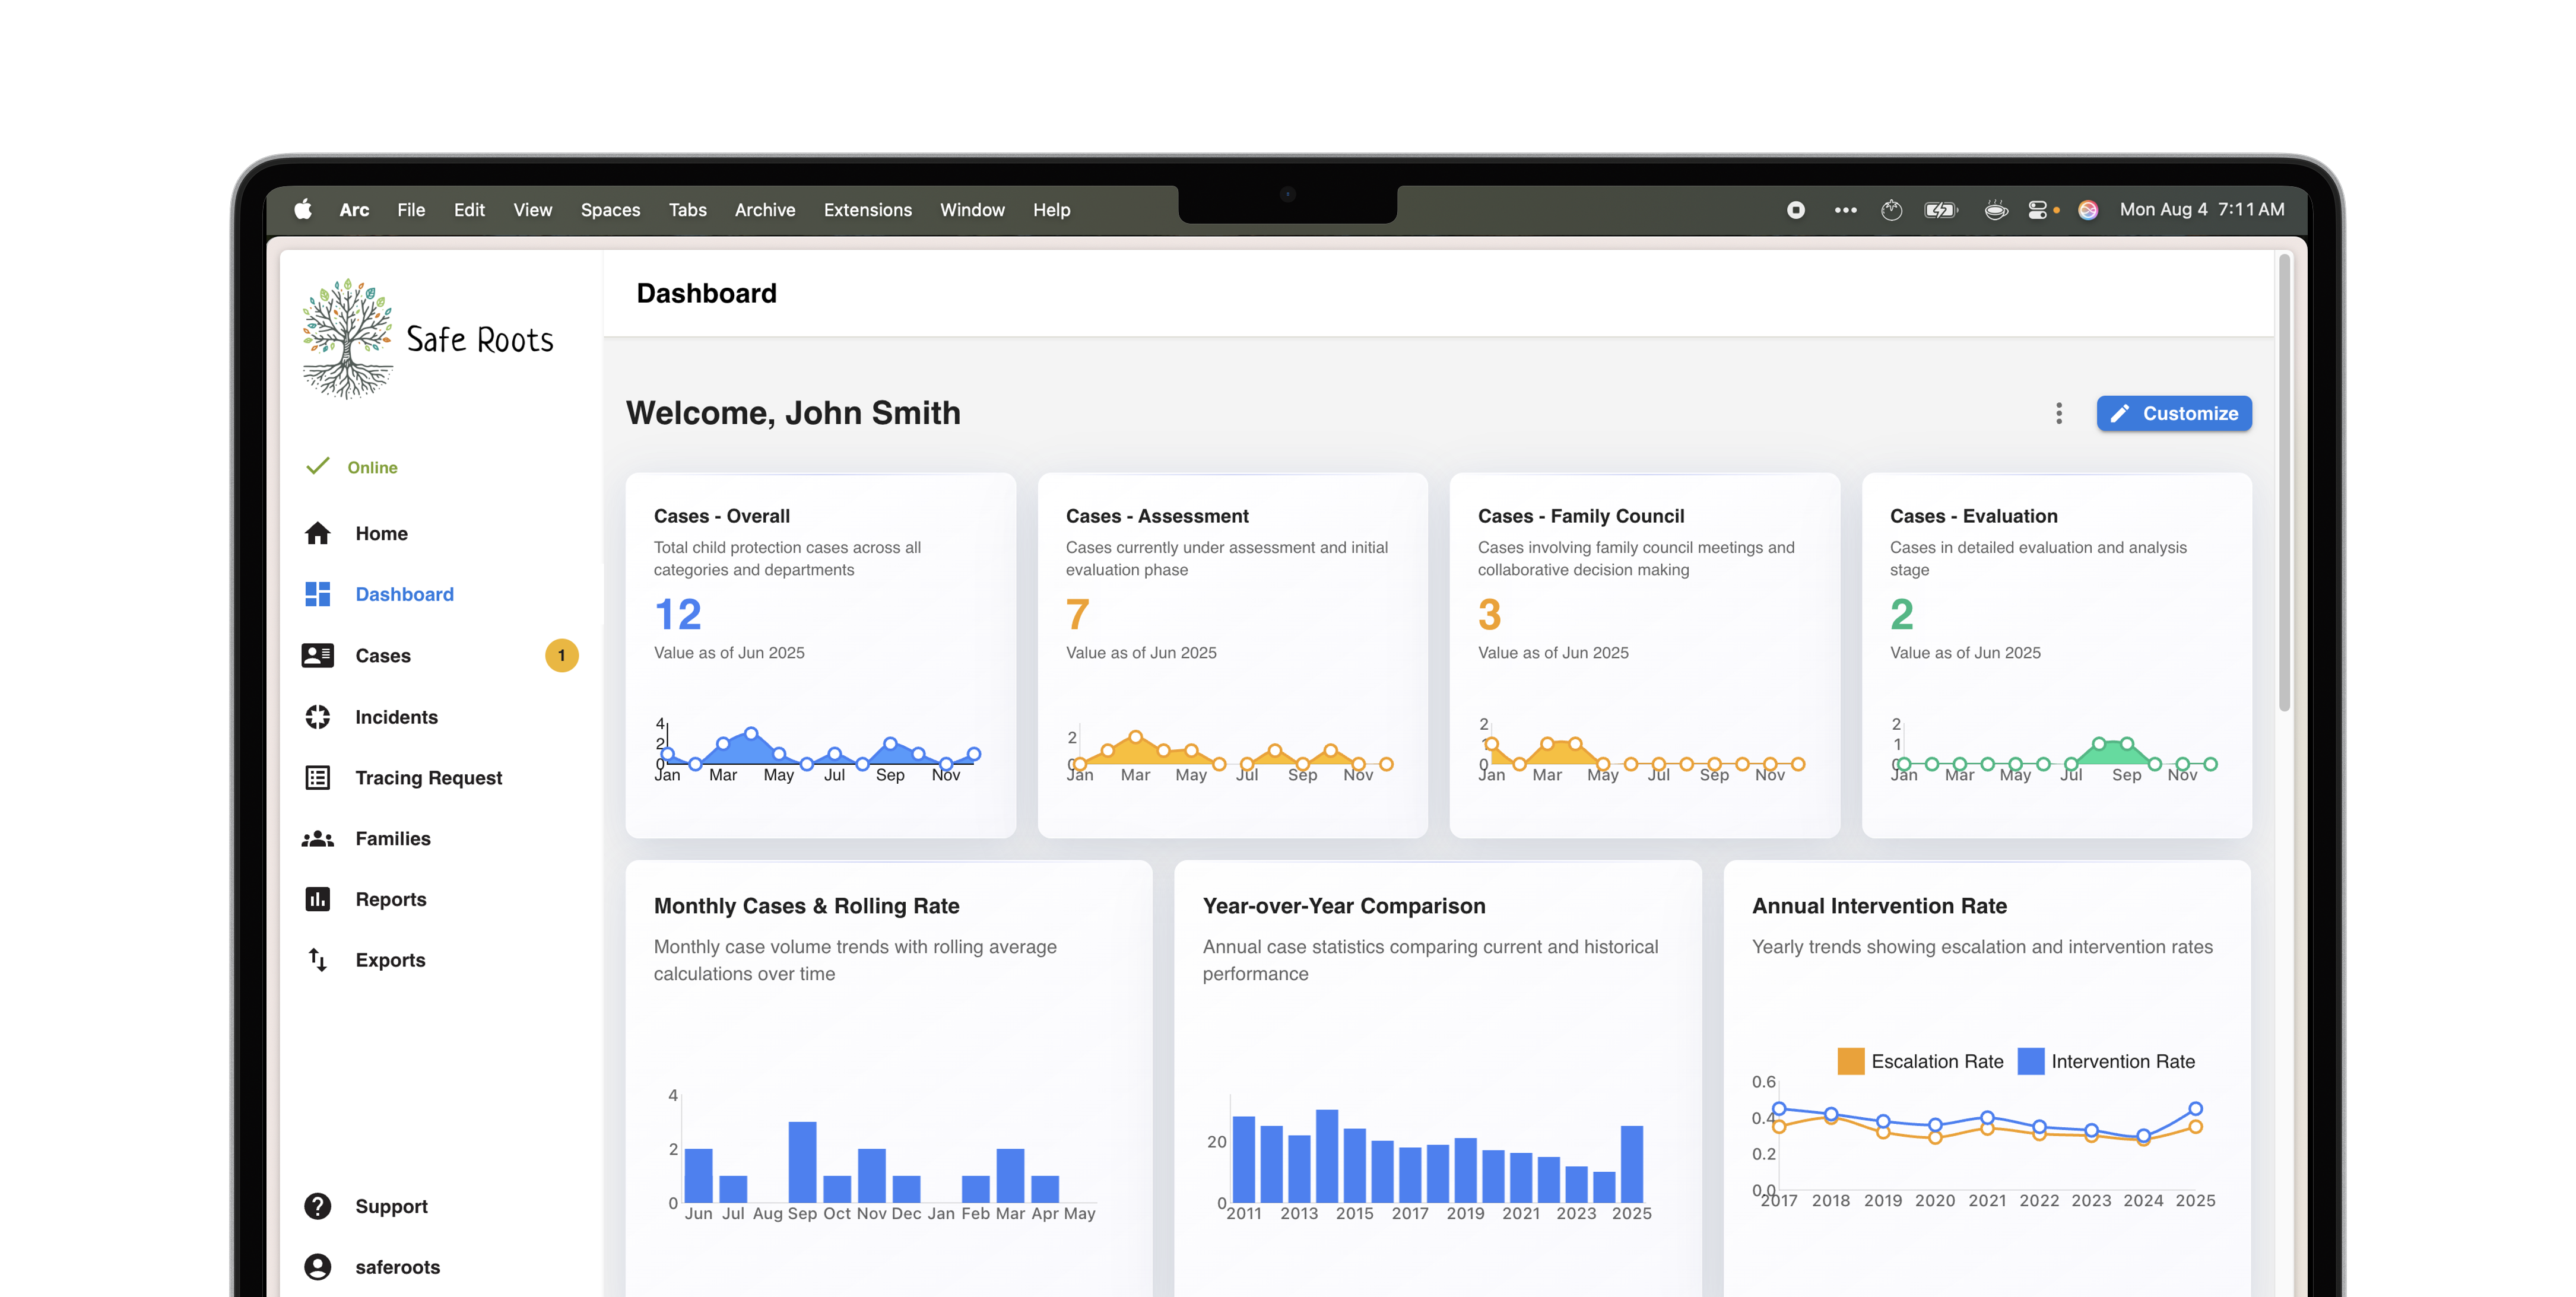Open the three-dot dashboard options menu
2576x1297 pixels.
click(x=2058, y=413)
